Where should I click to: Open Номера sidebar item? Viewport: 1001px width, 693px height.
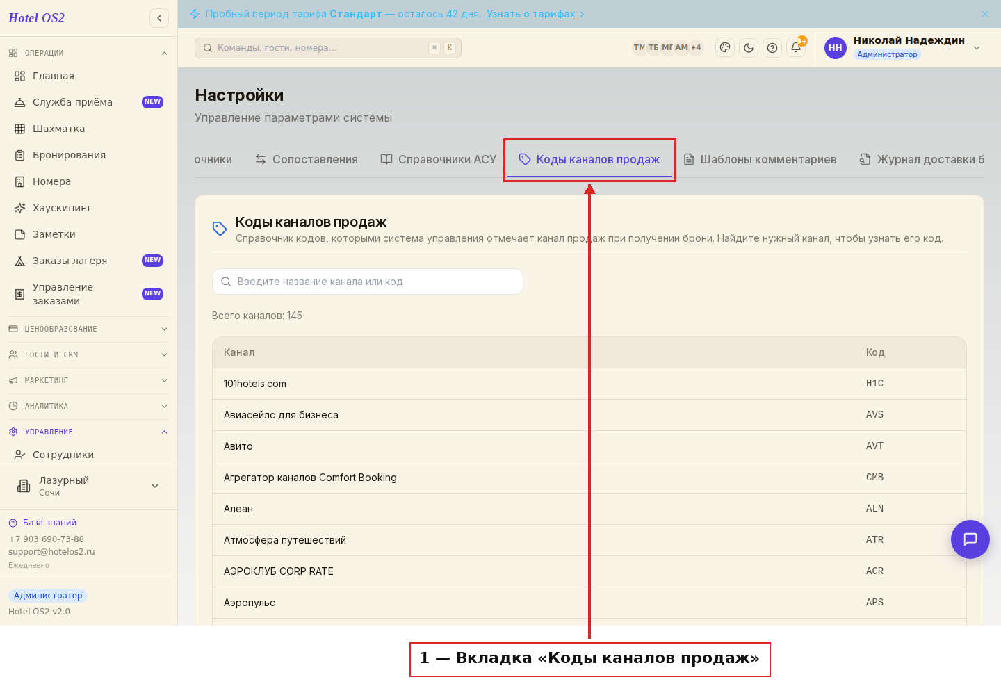coord(88,181)
